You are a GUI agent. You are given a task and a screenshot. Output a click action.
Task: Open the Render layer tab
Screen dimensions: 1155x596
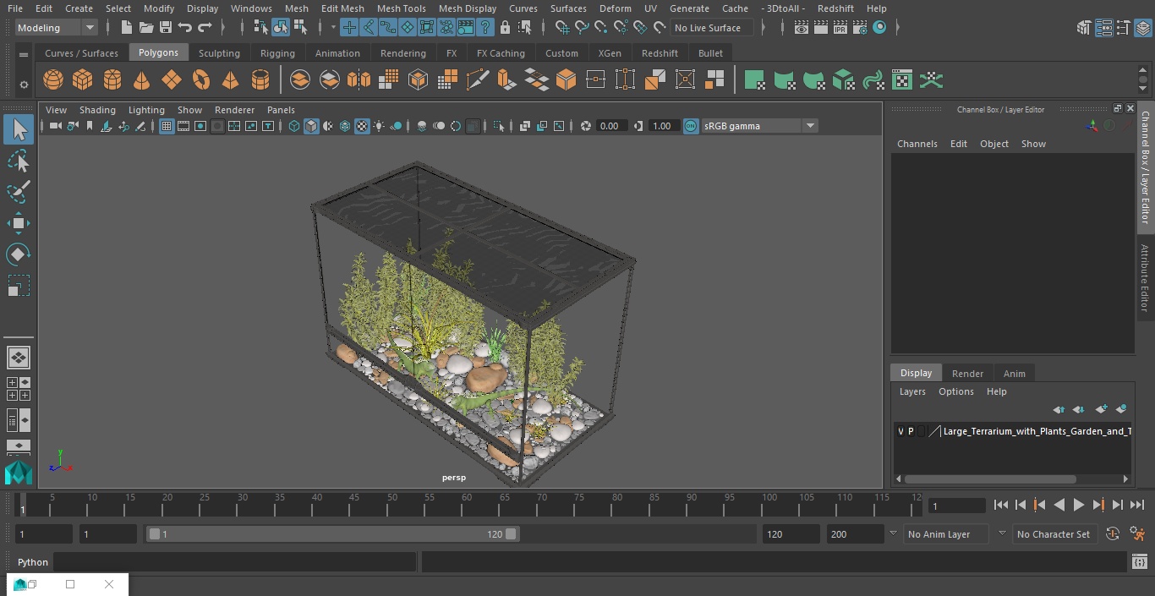(967, 374)
